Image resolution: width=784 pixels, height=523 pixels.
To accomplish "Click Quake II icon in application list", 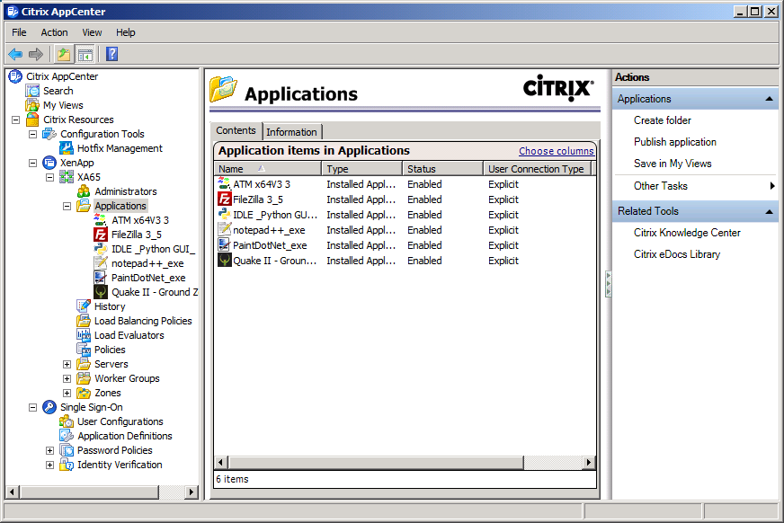I will (225, 261).
